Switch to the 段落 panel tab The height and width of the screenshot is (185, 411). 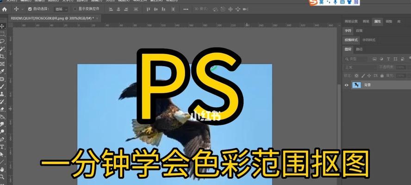tap(359, 31)
